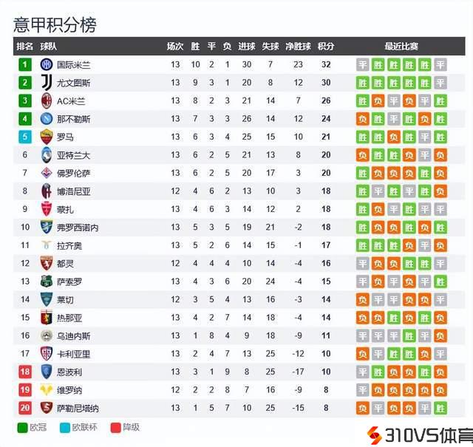Image resolution: width=473 pixels, height=447 pixels.
Task: Click the 净胜球 column header
Action: tap(297, 46)
